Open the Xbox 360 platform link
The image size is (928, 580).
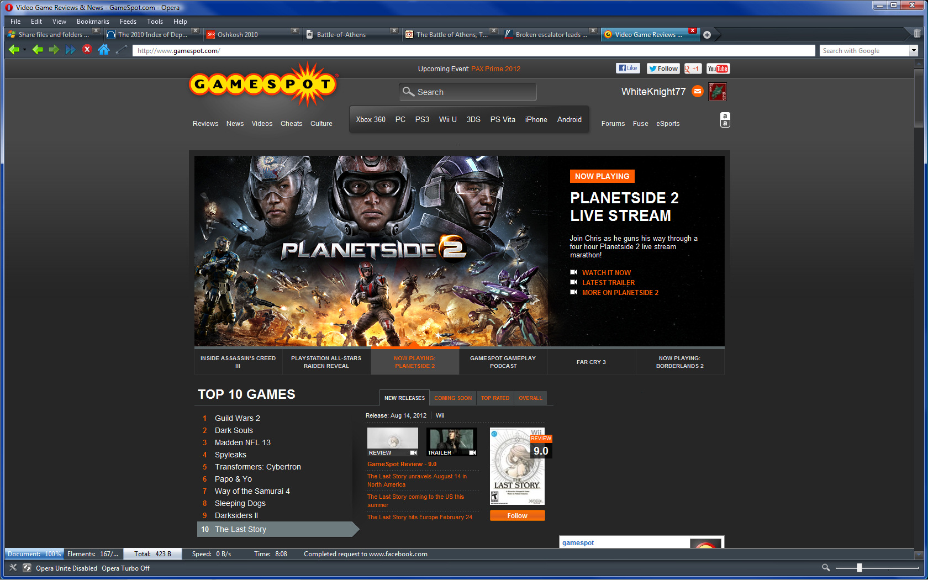click(x=371, y=119)
